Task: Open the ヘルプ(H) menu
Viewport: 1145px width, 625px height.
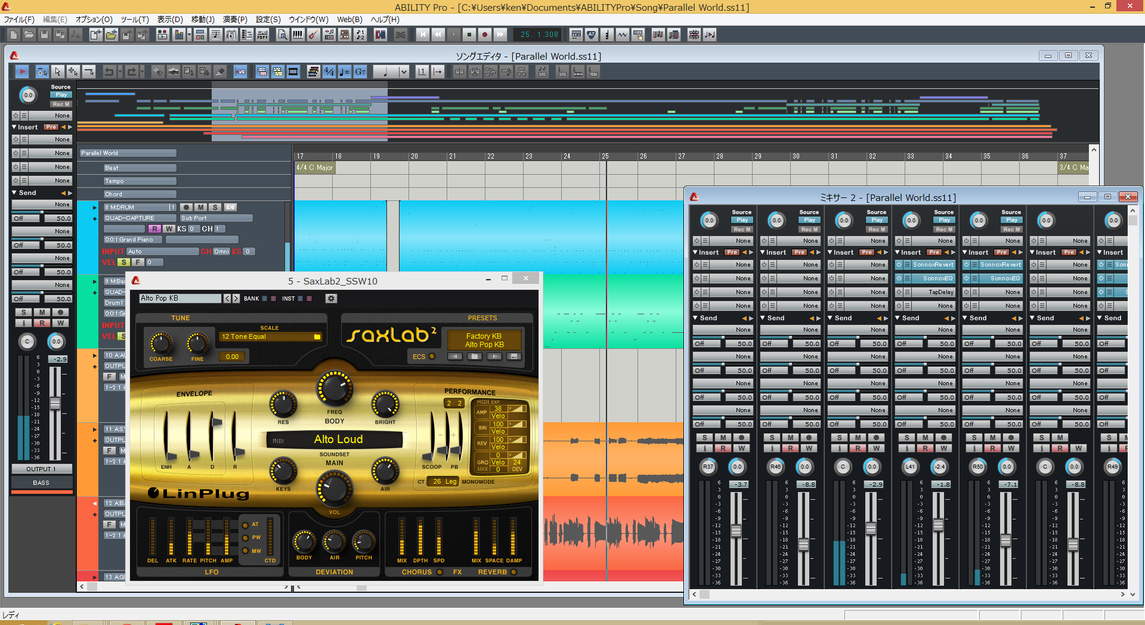Action: pyautogui.click(x=385, y=19)
